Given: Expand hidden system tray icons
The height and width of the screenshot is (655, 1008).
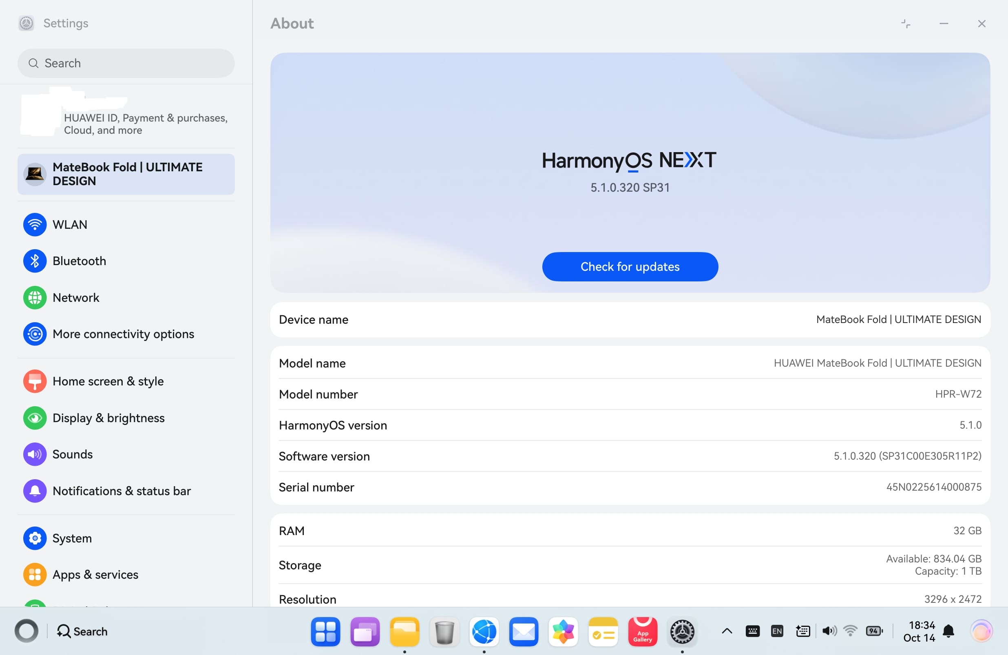Looking at the screenshot, I should 727,631.
